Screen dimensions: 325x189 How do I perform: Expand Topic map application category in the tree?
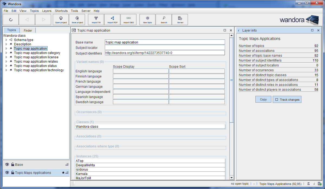pos(6,53)
